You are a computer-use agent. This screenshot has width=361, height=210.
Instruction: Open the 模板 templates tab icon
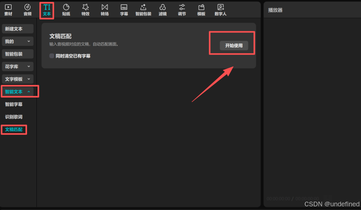tap(201, 10)
